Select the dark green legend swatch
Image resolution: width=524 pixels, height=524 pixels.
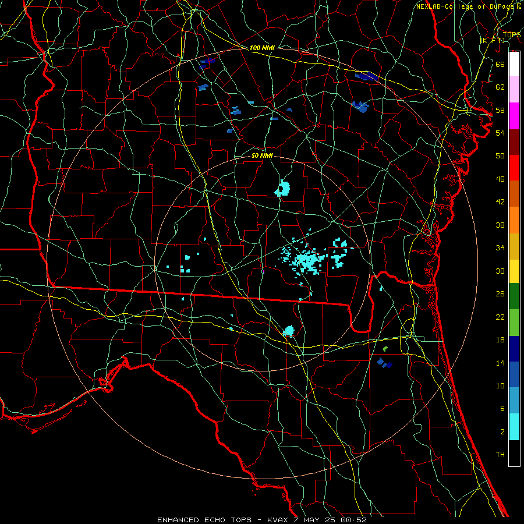[514, 296]
